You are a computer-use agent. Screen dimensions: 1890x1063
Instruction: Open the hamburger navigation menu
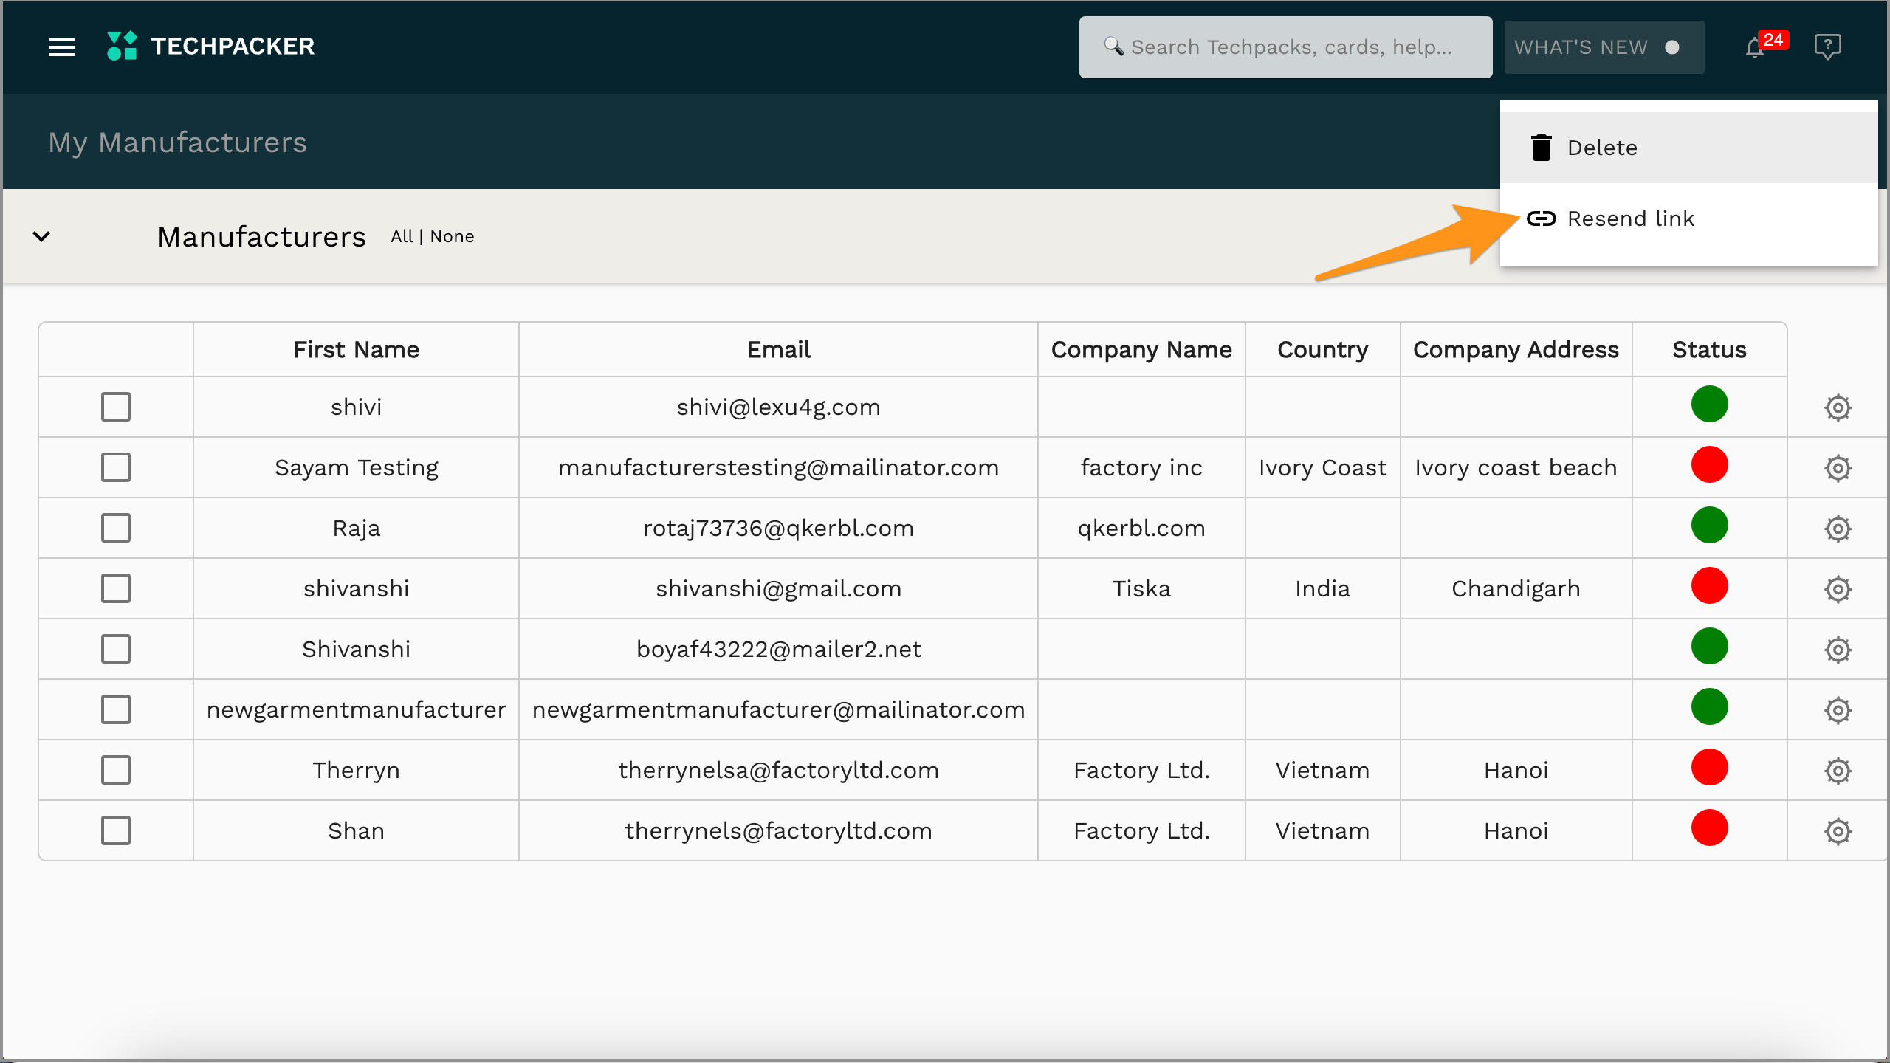(62, 47)
